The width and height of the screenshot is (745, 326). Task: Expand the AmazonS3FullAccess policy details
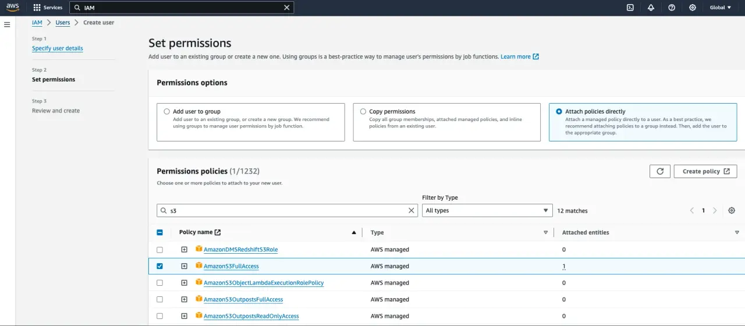coord(184,266)
